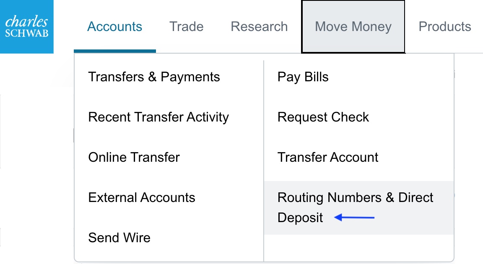This screenshot has height=264, width=483.
Task: Click blank space below Routing Numbers item
Action: pos(358,248)
